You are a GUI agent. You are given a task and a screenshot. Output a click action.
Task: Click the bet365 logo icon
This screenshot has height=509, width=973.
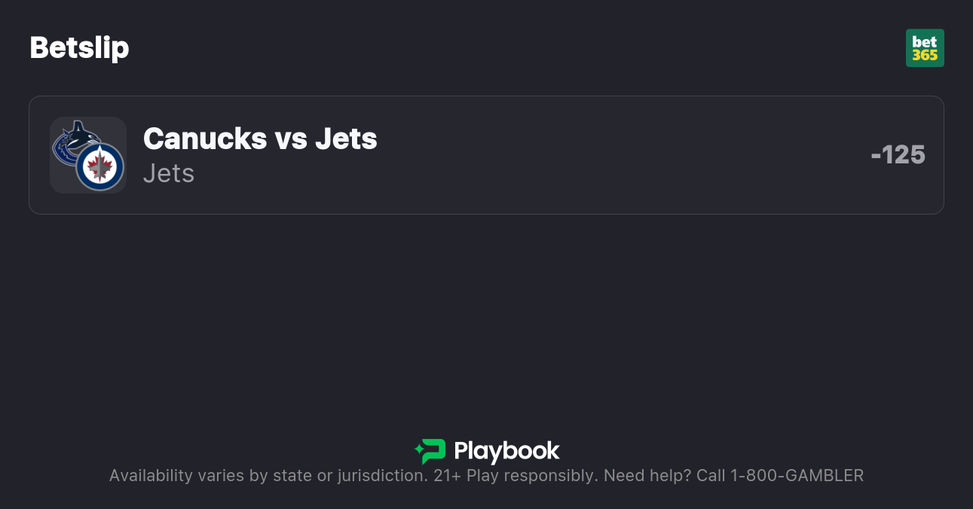click(x=926, y=47)
